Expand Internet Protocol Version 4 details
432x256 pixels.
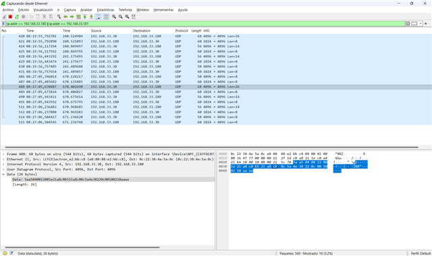pyautogui.click(x=3, y=164)
